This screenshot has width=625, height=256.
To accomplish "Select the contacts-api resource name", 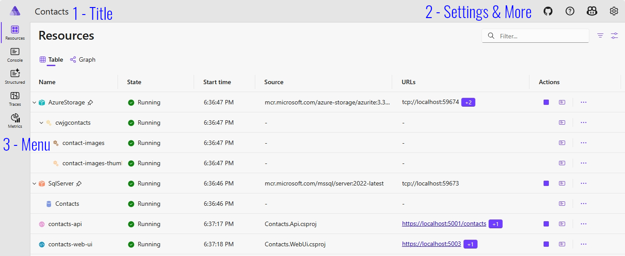I will coord(65,224).
